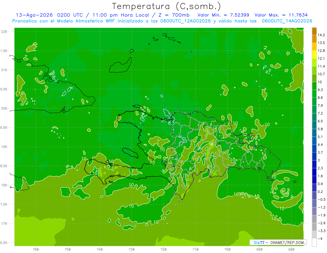This screenshot has width=327, height=253.
Task: Click the '20N' latitude axis label
Action: (x=5, y=108)
